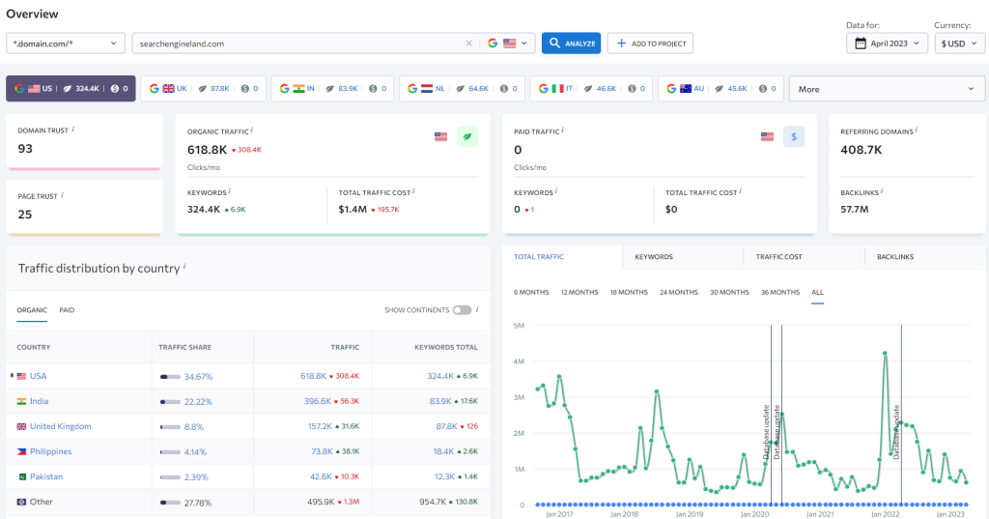The height and width of the screenshot is (519, 989).
Task: Click the green leaf organic traffic icon
Action: point(467,136)
